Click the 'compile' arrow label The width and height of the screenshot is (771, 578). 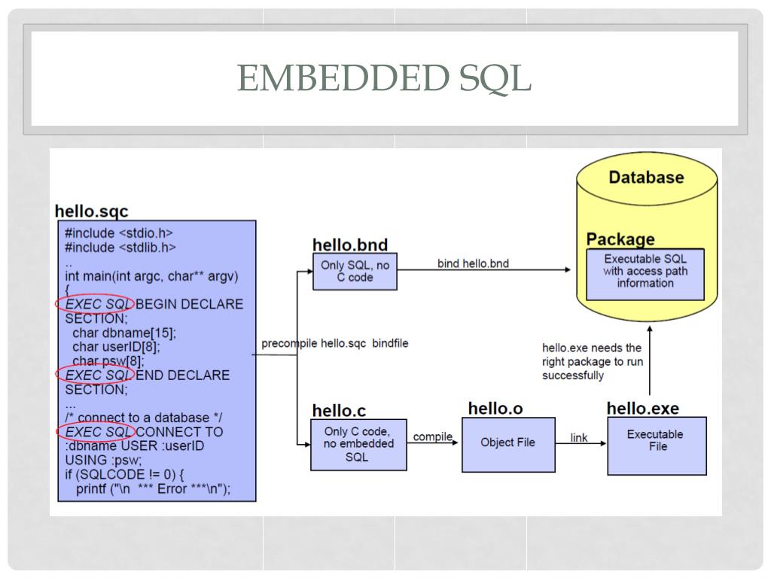pyautogui.click(x=433, y=437)
